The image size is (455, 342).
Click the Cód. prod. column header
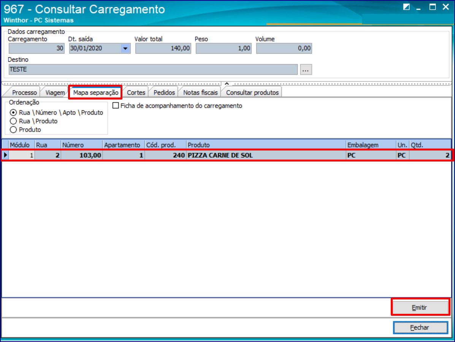tap(165, 145)
